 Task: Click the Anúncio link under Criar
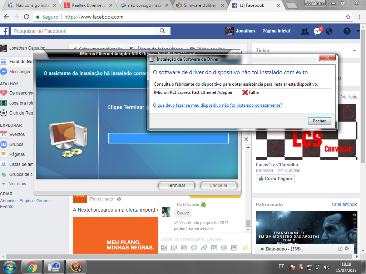8,201
